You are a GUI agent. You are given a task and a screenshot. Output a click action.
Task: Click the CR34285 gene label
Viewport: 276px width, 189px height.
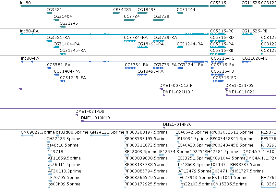coord(122,10)
